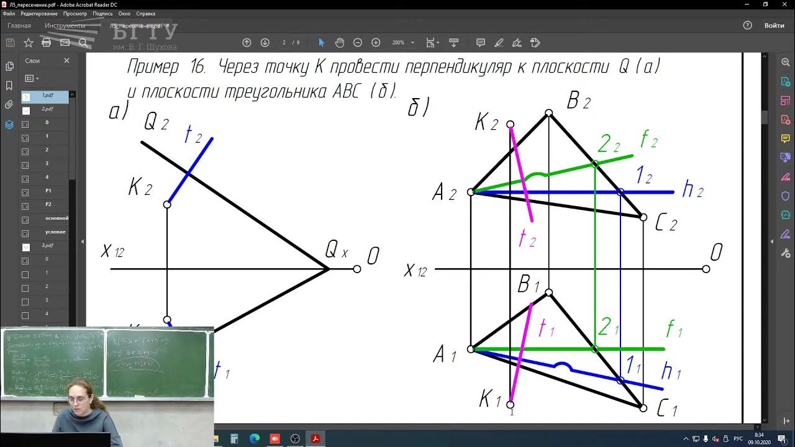Go to next page arrow
This screenshot has height=447, width=795.
pos(265,43)
